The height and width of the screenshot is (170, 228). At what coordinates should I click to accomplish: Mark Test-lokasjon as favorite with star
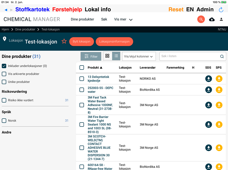pyautogui.click(x=64, y=41)
